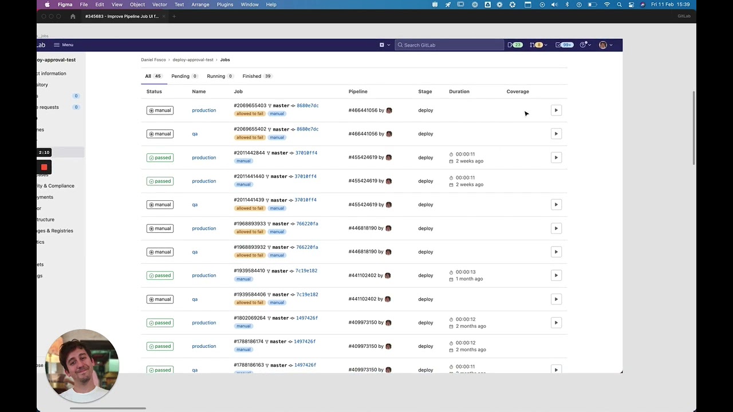This screenshot has height=412, width=733.
Task: Open macOS Control Center icon
Action: [631, 5]
